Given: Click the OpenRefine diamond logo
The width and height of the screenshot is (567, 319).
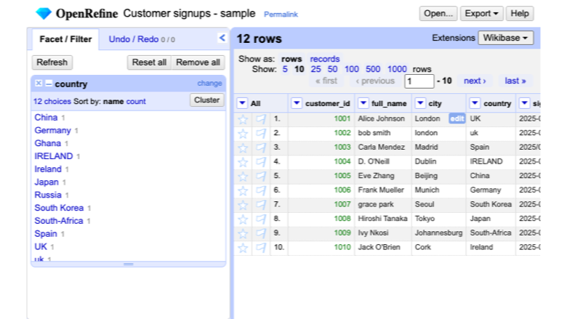Looking at the screenshot, I should pyautogui.click(x=44, y=14).
